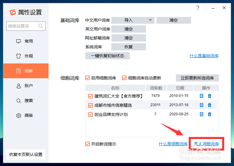
Task: Go to the 账户 tab
Action: pos(26,86)
